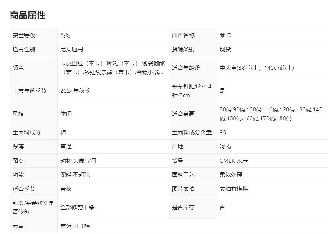Click the 全部修剪干净 value
The height and width of the screenshot is (234, 328).
tap(77, 207)
